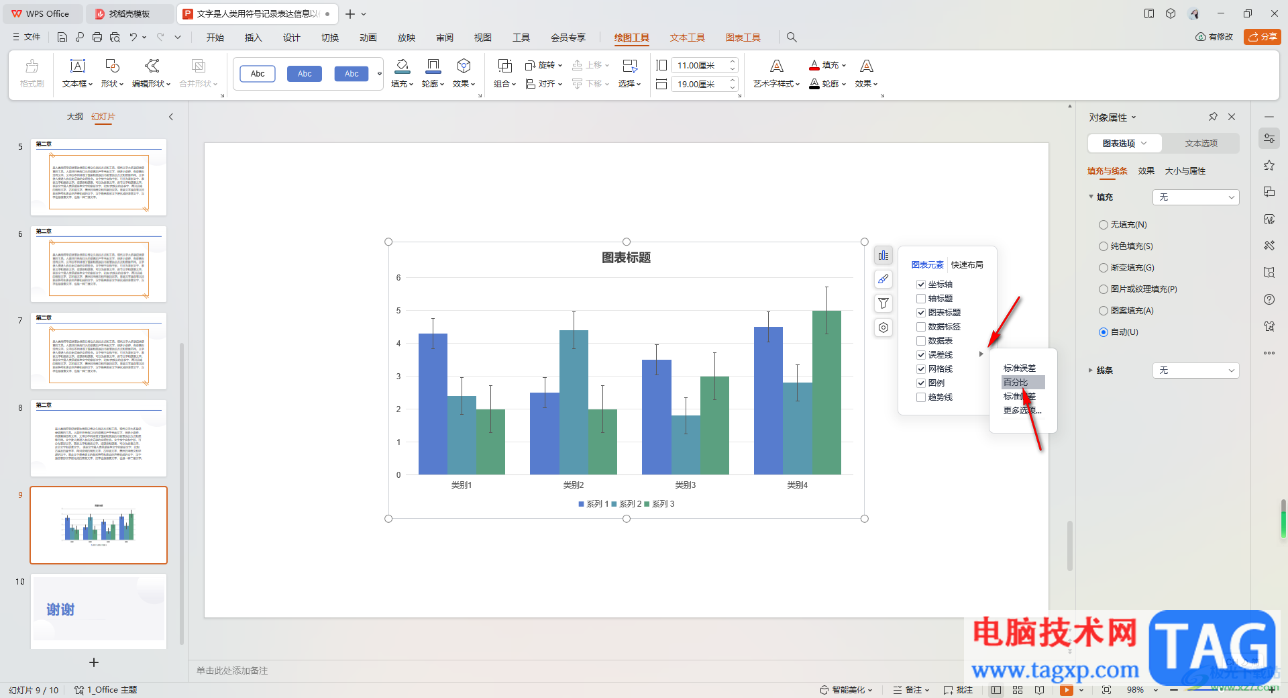Click the chart elements icon beside chart
Viewport: 1288px width, 698px height.
point(883,255)
